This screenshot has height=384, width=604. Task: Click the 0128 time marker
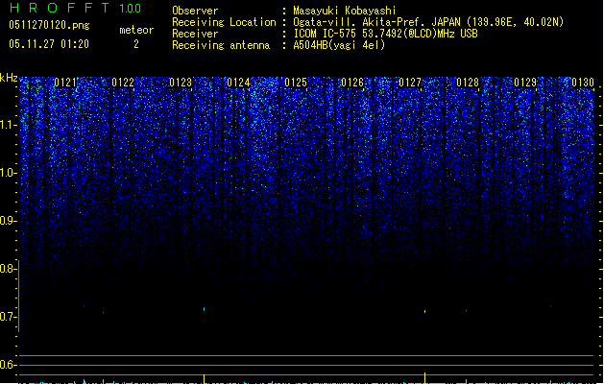(x=468, y=83)
